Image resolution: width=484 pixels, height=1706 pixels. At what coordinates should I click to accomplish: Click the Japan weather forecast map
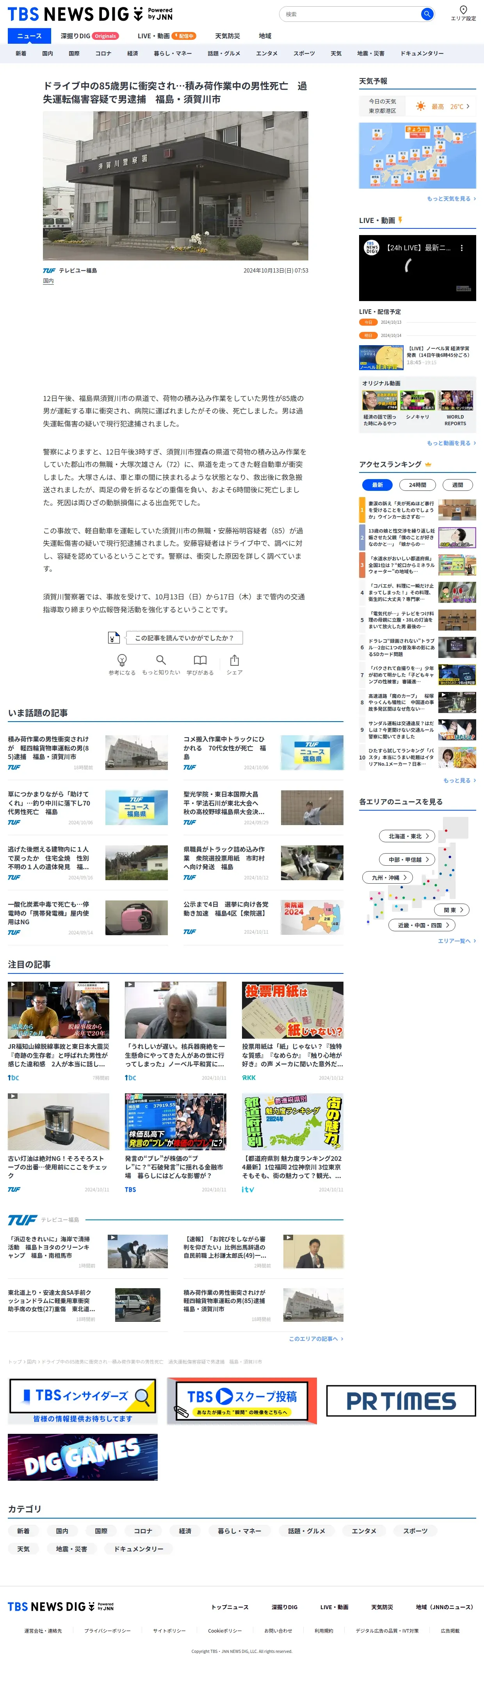(x=417, y=156)
